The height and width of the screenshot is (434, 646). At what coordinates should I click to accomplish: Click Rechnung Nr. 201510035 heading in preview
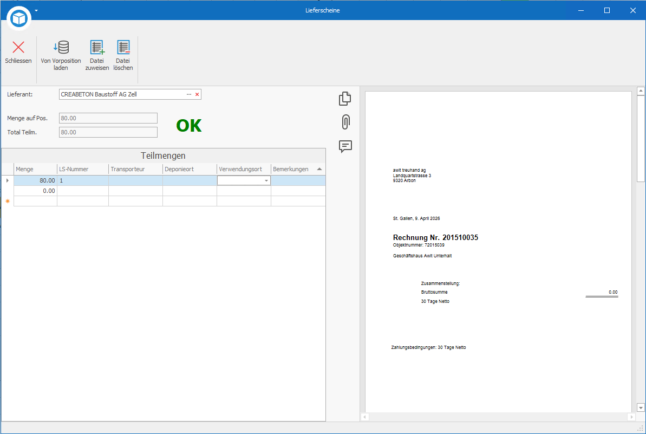click(x=435, y=237)
